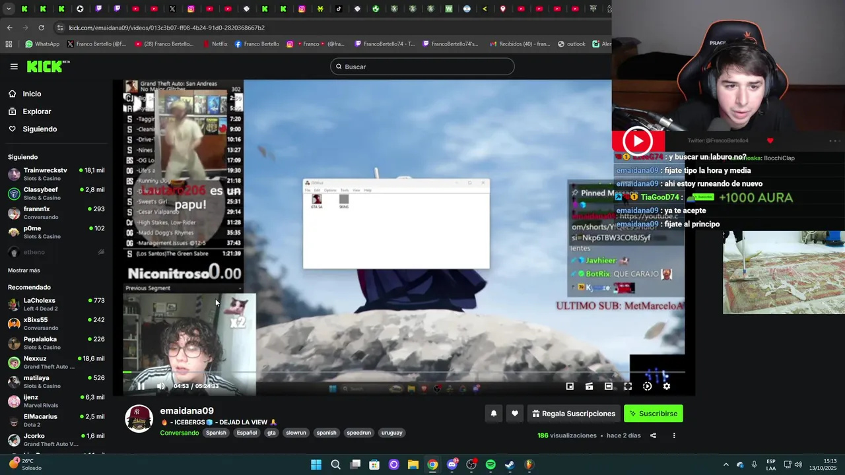The width and height of the screenshot is (845, 475).
Task: Open Trainwreckstv channel in sidebar
Action: pyautogui.click(x=56, y=174)
